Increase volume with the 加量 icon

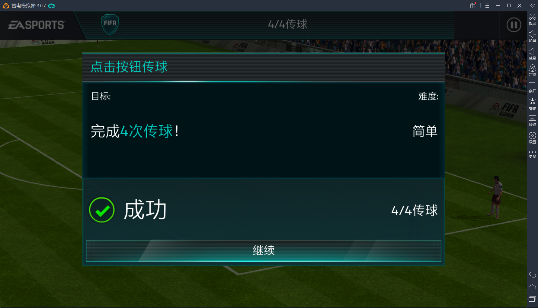(x=533, y=36)
